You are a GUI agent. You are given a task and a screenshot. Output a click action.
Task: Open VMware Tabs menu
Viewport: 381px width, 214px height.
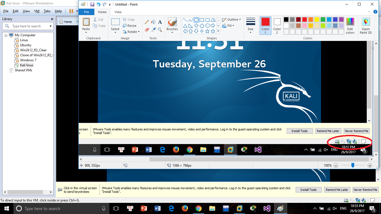click(x=47, y=11)
